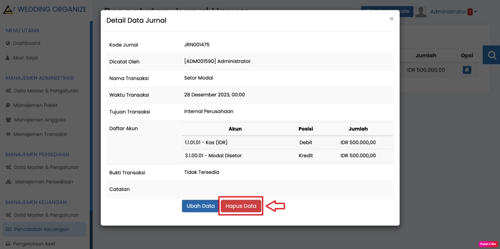Click the Manajemen Paket book icon
This screenshot has width=500, height=249.
pyautogui.click(x=8, y=105)
